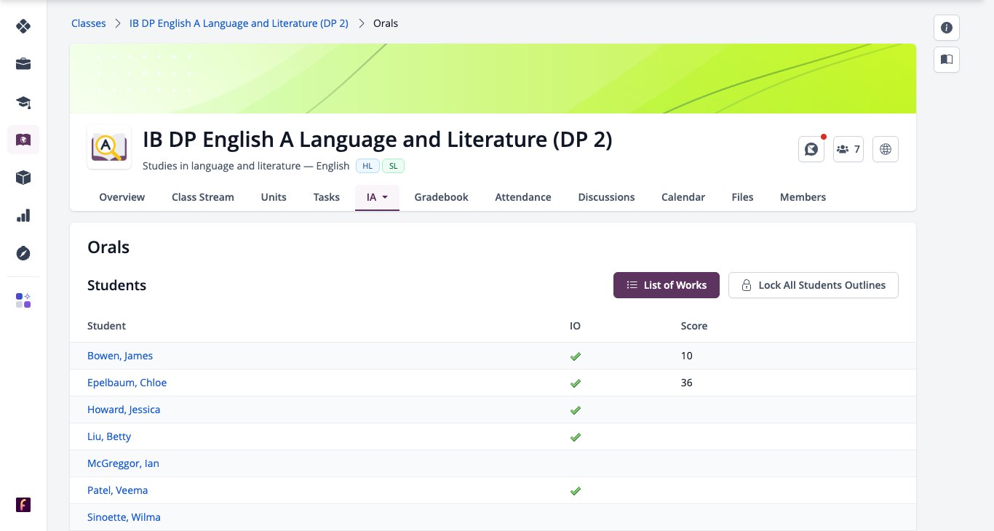Open student Sinoette, Wilma
This screenshot has width=994, height=531.
tap(124, 517)
